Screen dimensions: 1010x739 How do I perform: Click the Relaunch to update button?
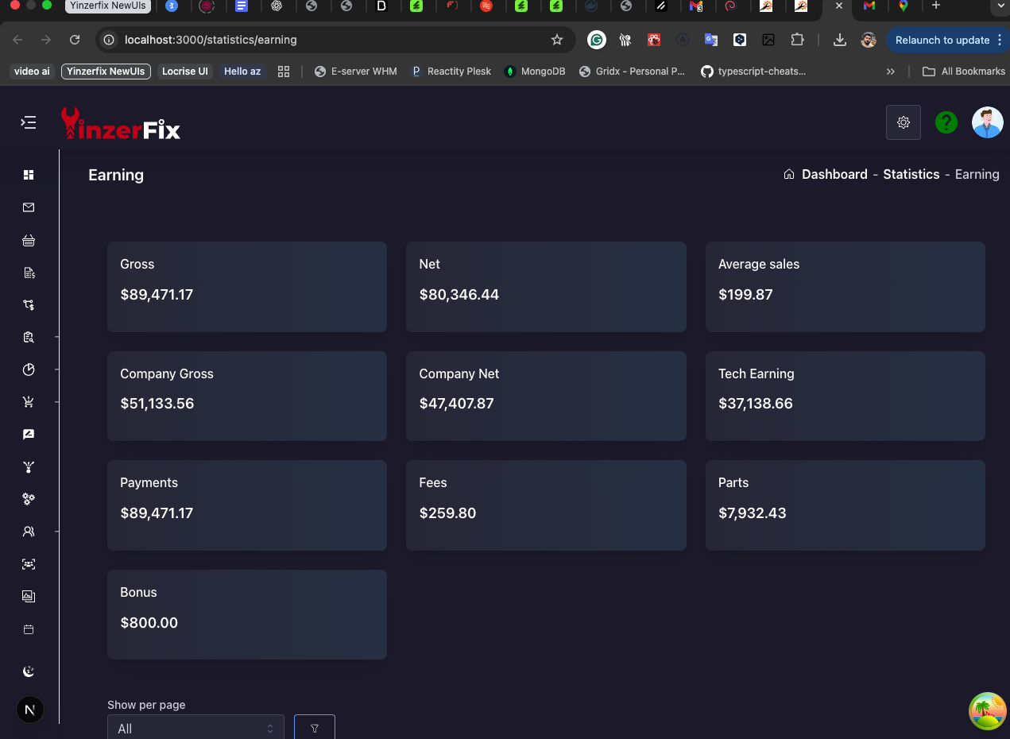point(944,39)
